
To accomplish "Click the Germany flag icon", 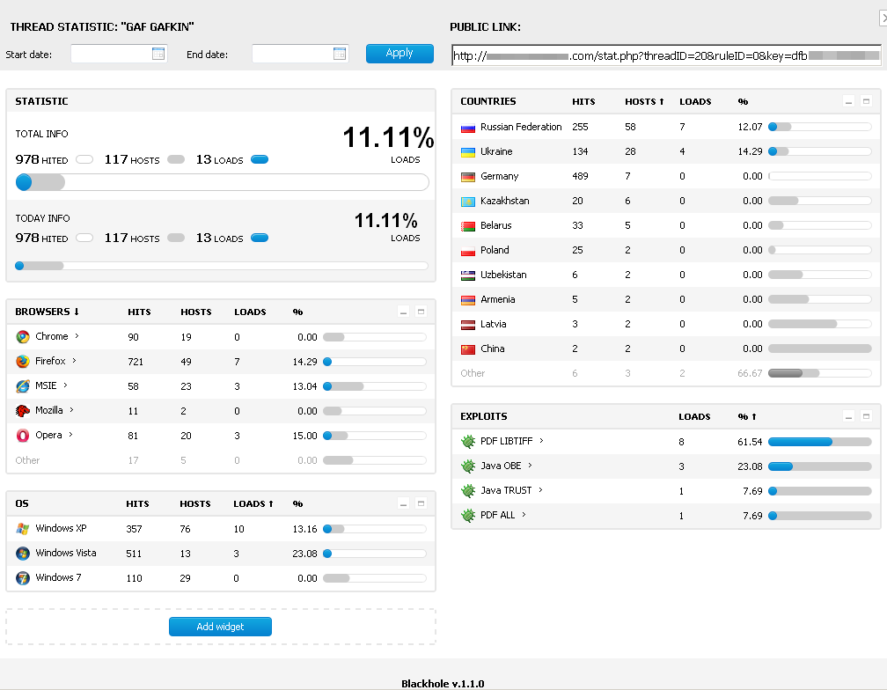I will pyautogui.click(x=468, y=177).
